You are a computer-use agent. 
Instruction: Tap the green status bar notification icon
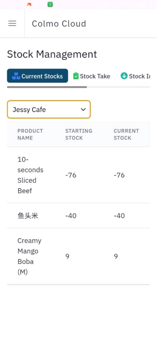50,4
